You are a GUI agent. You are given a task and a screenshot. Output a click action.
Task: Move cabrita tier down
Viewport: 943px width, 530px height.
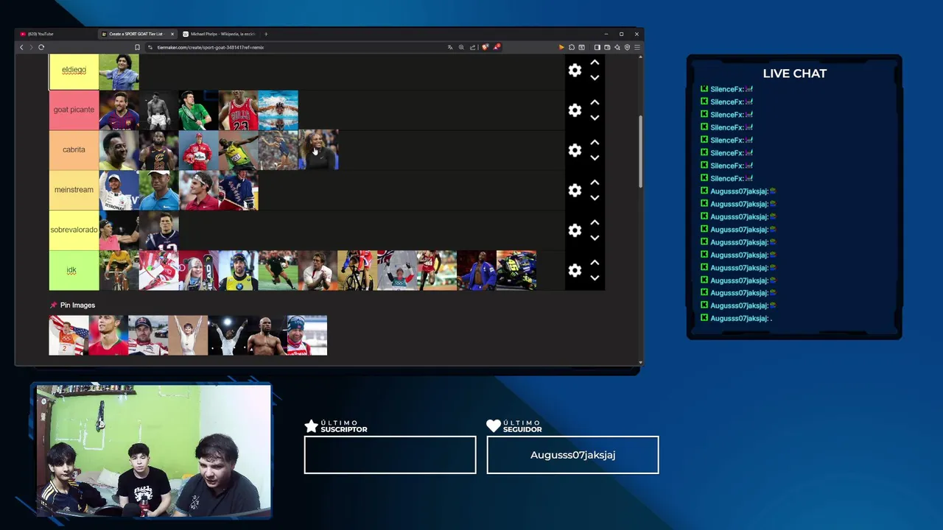tap(595, 158)
